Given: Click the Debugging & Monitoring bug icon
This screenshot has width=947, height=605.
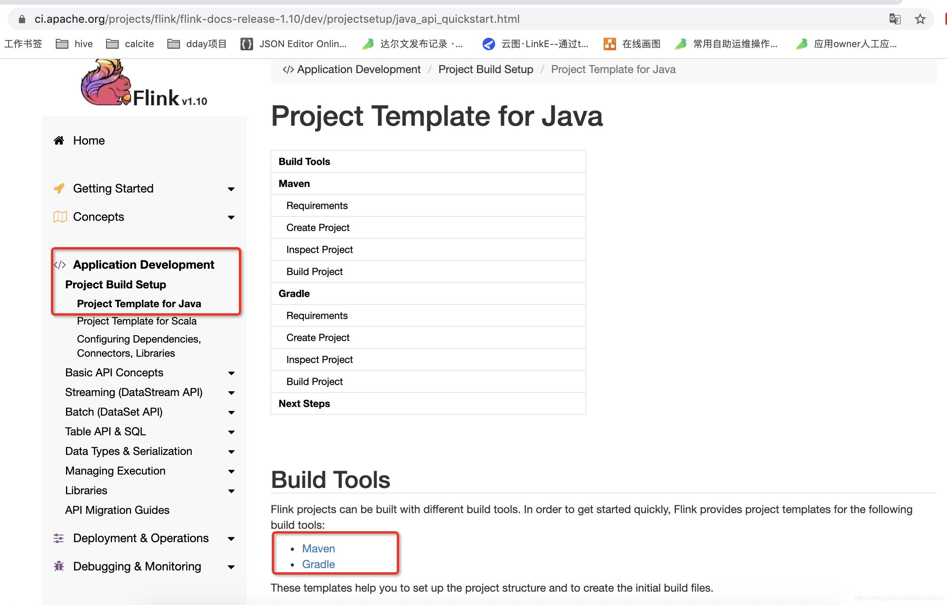Looking at the screenshot, I should (x=59, y=566).
